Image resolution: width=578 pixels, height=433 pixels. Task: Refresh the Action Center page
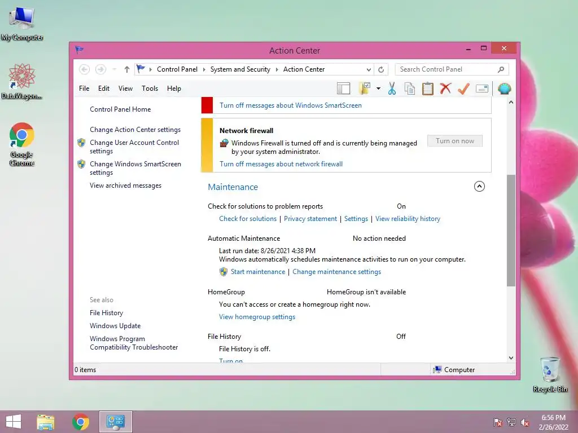[x=381, y=69]
